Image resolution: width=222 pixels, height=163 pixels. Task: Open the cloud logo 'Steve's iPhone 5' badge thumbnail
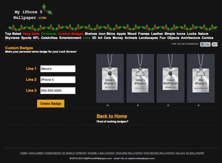pos(140,78)
